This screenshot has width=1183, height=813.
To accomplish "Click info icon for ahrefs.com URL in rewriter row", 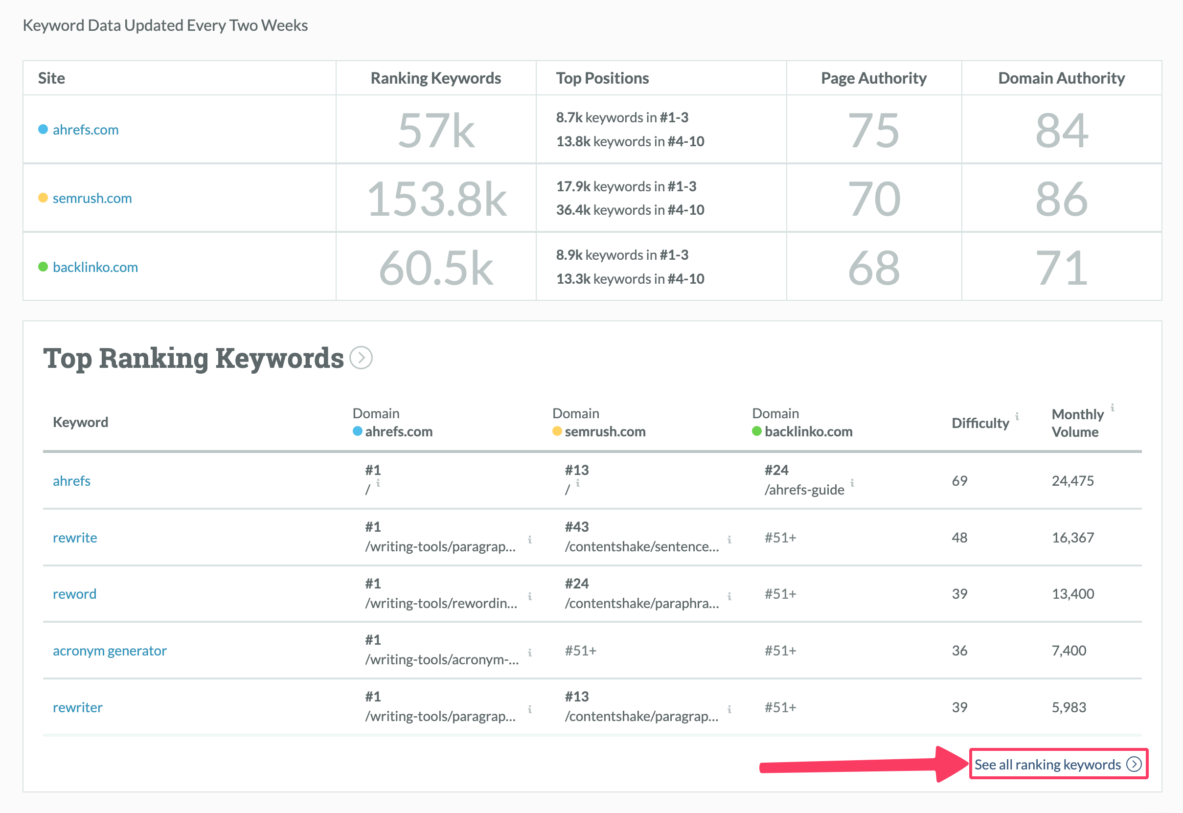I will coord(530,709).
